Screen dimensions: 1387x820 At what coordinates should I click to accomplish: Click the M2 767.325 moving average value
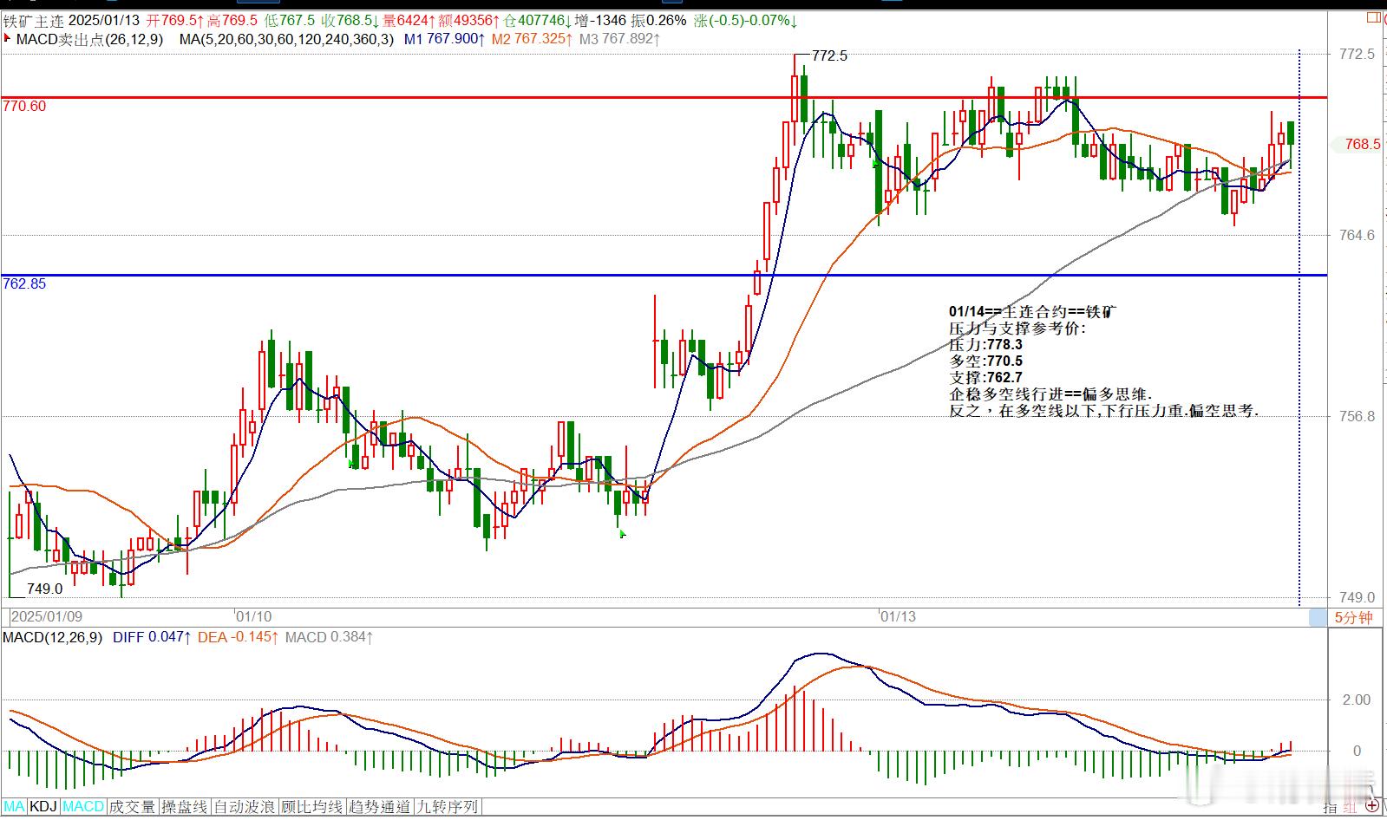532,39
